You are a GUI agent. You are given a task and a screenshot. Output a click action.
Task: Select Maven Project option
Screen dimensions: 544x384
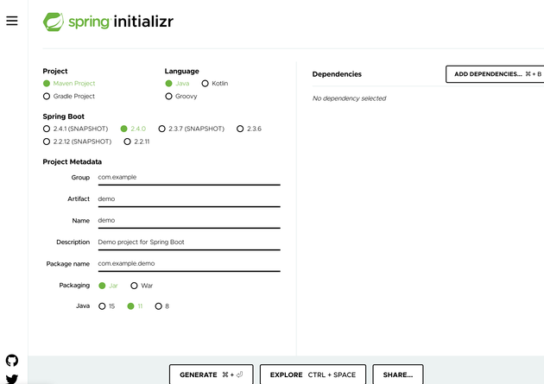pyautogui.click(x=69, y=83)
